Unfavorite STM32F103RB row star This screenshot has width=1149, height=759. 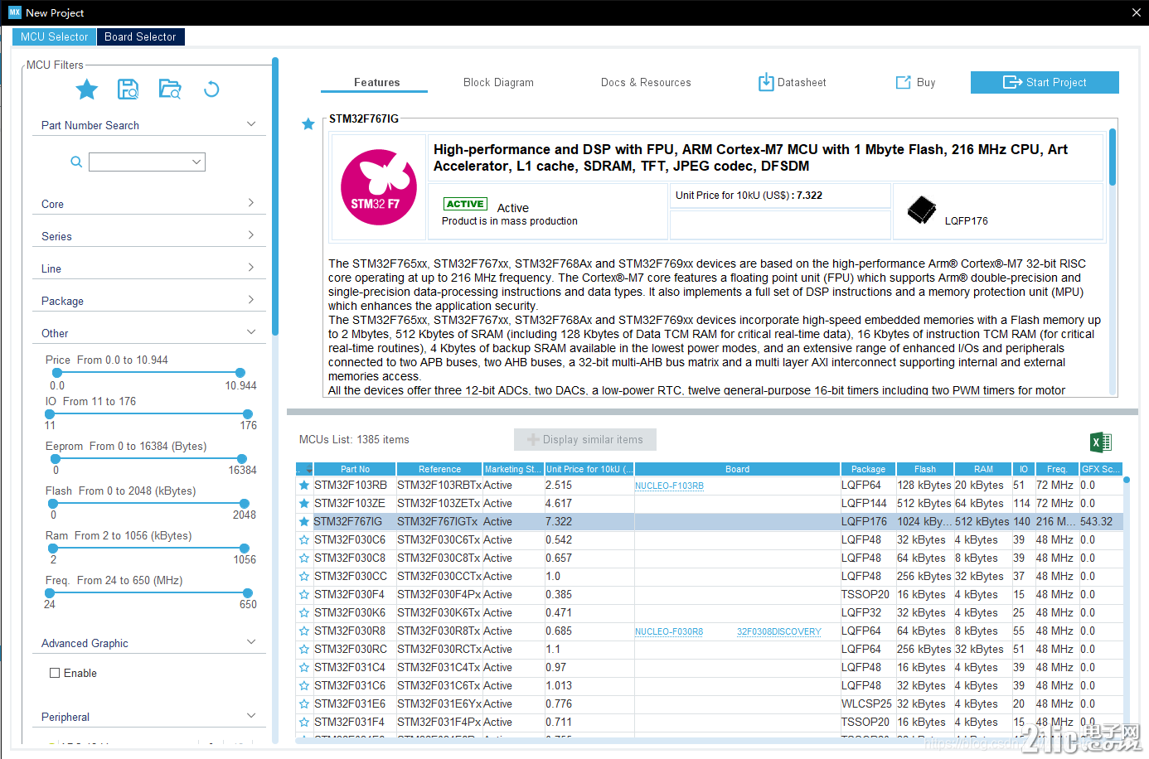tap(304, 486)
